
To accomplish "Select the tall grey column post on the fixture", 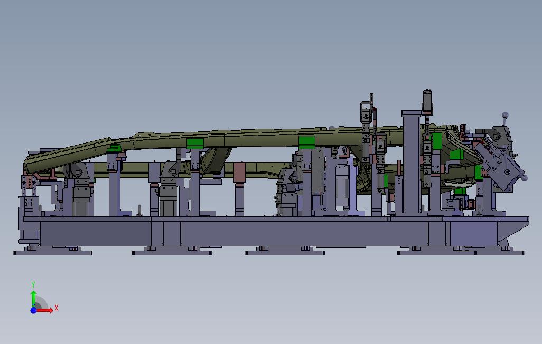I will tap(412, 163).
